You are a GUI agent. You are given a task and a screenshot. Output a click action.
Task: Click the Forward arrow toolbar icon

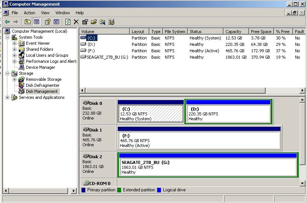tap(16, 22)
